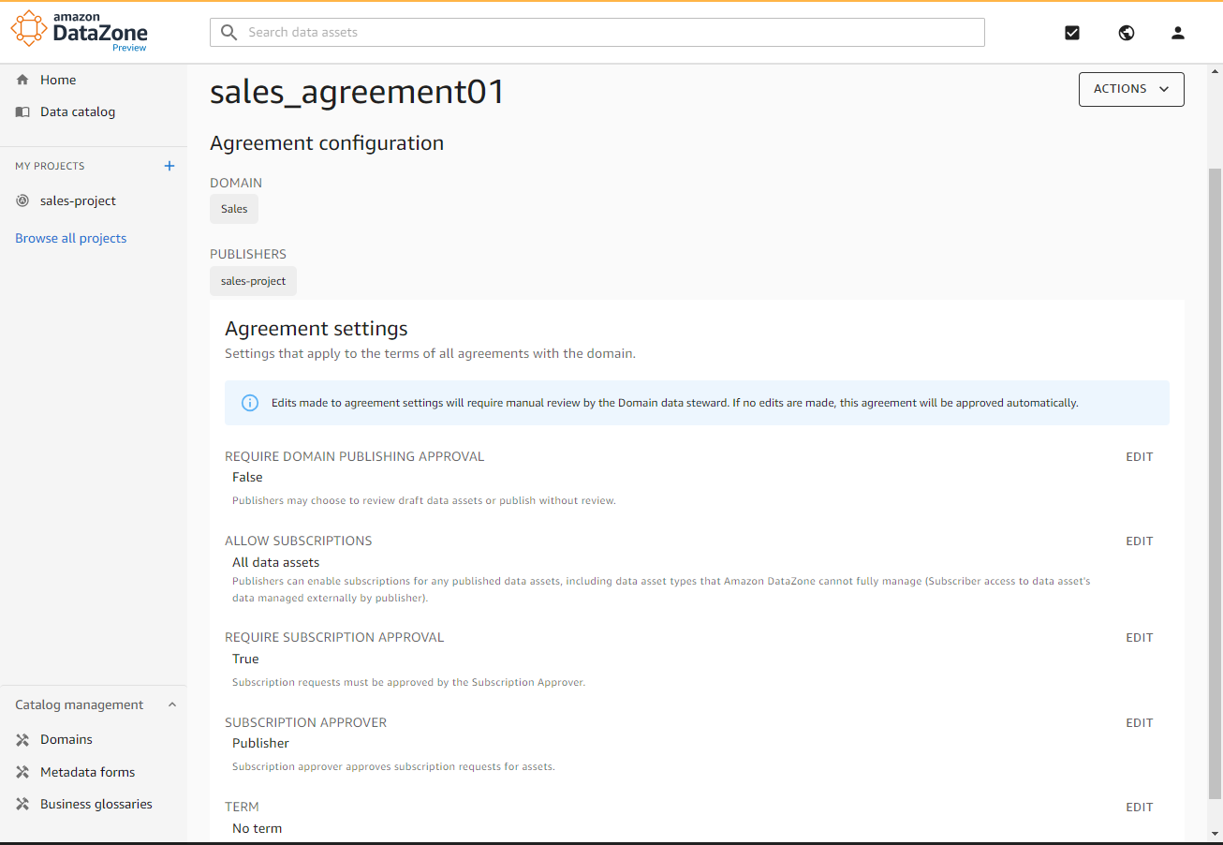Click the vertical page scrollbar
The width and height of the screenshot is (1223, 845).
tap(1215, 482)
